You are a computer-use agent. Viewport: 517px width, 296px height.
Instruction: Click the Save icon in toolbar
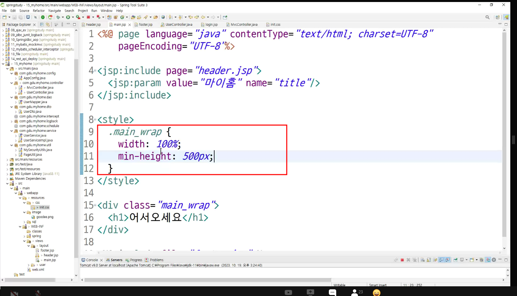[x=14, y=17]
